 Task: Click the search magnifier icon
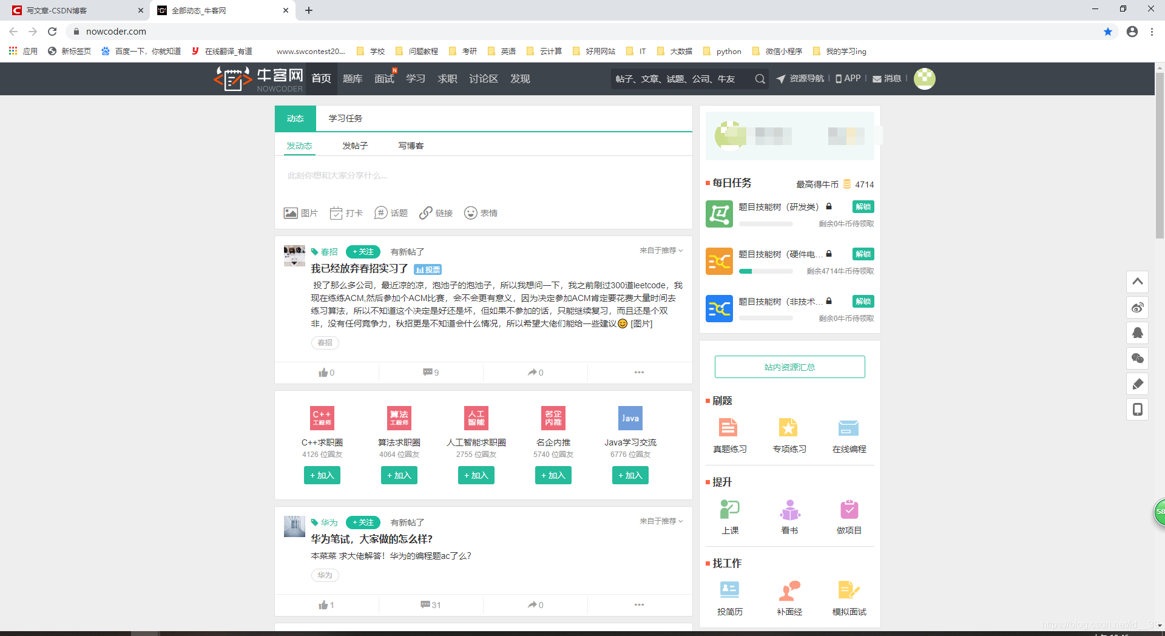click(759, 79)
